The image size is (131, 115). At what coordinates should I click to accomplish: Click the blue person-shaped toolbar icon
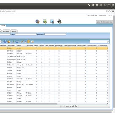pos(25,41)
